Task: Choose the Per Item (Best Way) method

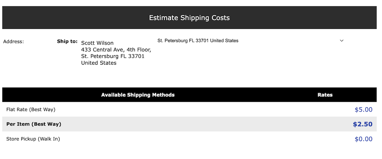Action: coord(34,124)
